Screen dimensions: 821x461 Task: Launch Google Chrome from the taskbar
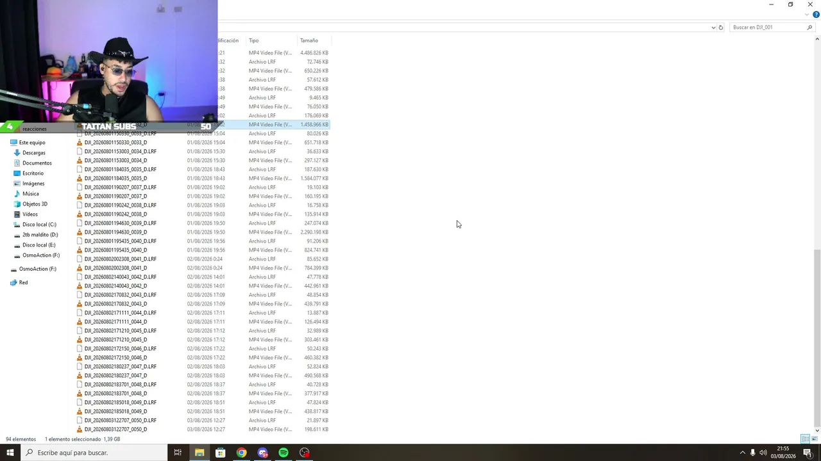point(241,453)
